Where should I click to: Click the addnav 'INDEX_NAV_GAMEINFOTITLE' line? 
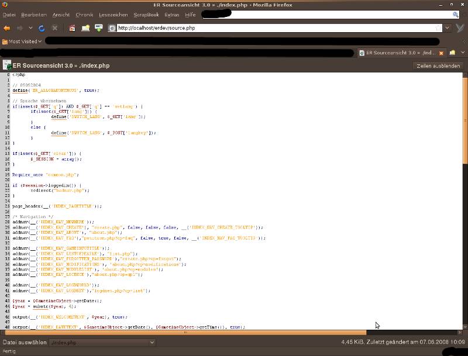(x=61, y=248)
